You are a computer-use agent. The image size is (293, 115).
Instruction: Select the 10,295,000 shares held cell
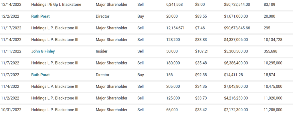point(273,63)
